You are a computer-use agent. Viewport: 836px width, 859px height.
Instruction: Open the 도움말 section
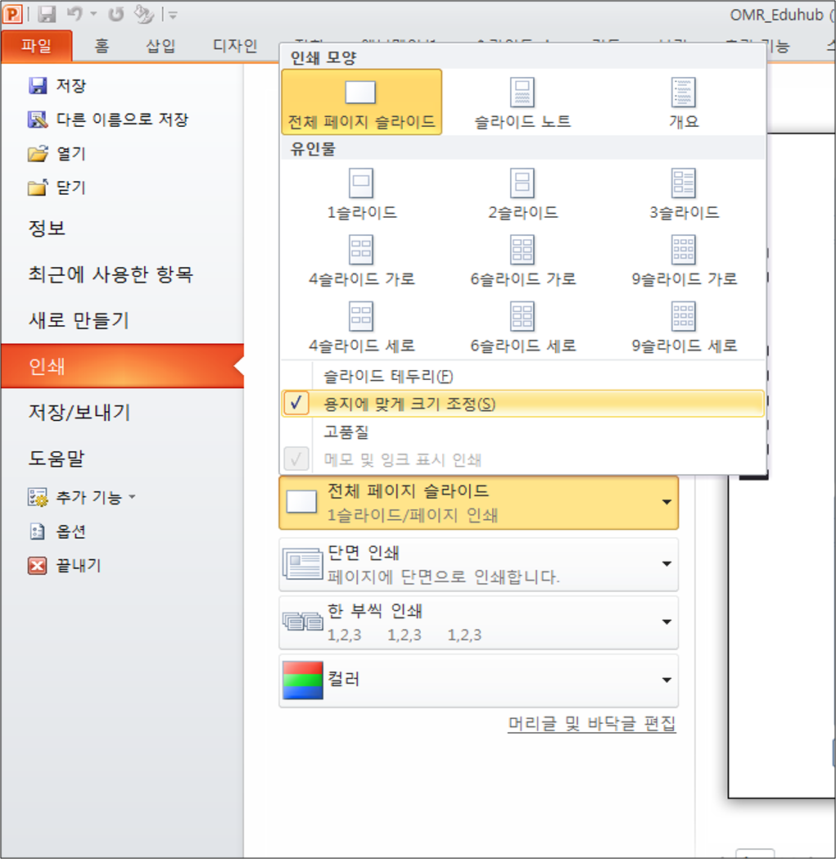point(56,458)
